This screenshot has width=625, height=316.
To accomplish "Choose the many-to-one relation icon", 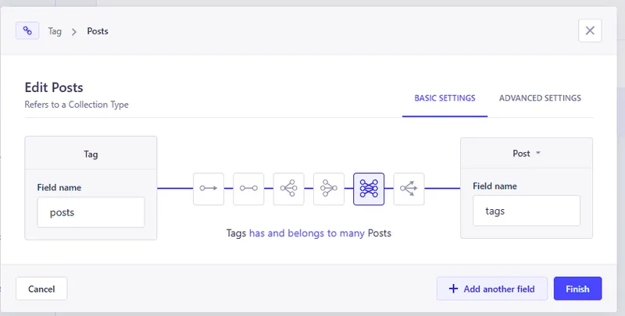I will [329, 189].
